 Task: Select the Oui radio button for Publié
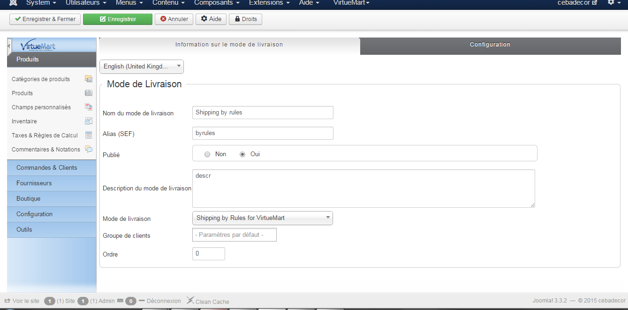point(242,154)
